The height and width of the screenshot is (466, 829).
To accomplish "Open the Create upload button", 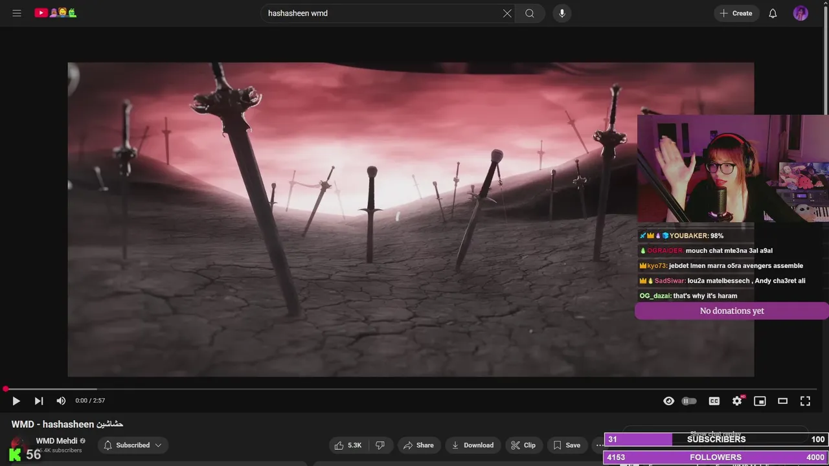I will [x=736, y=13].
